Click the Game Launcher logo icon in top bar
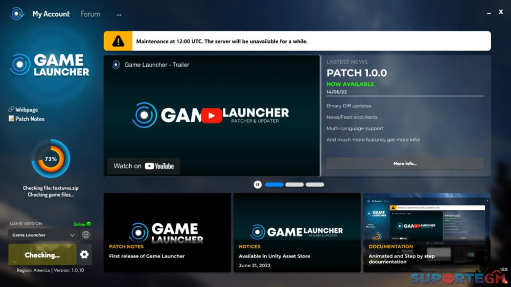 [17, 14]
